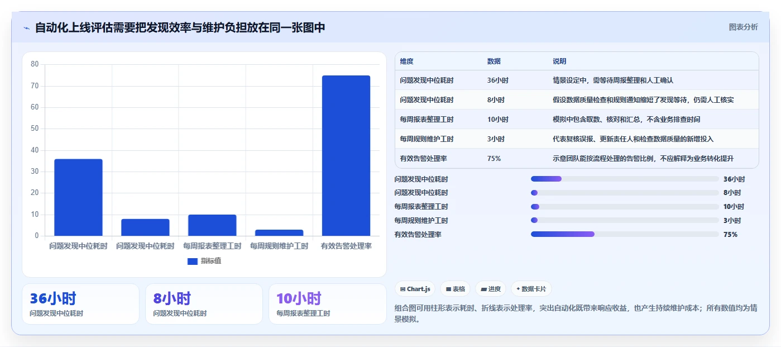
Task: Click the chart bar reaching value 36
Action: (x=78, y=197)
